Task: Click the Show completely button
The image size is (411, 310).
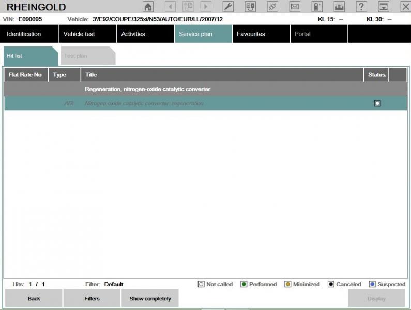Action: (x=150, y=299)
